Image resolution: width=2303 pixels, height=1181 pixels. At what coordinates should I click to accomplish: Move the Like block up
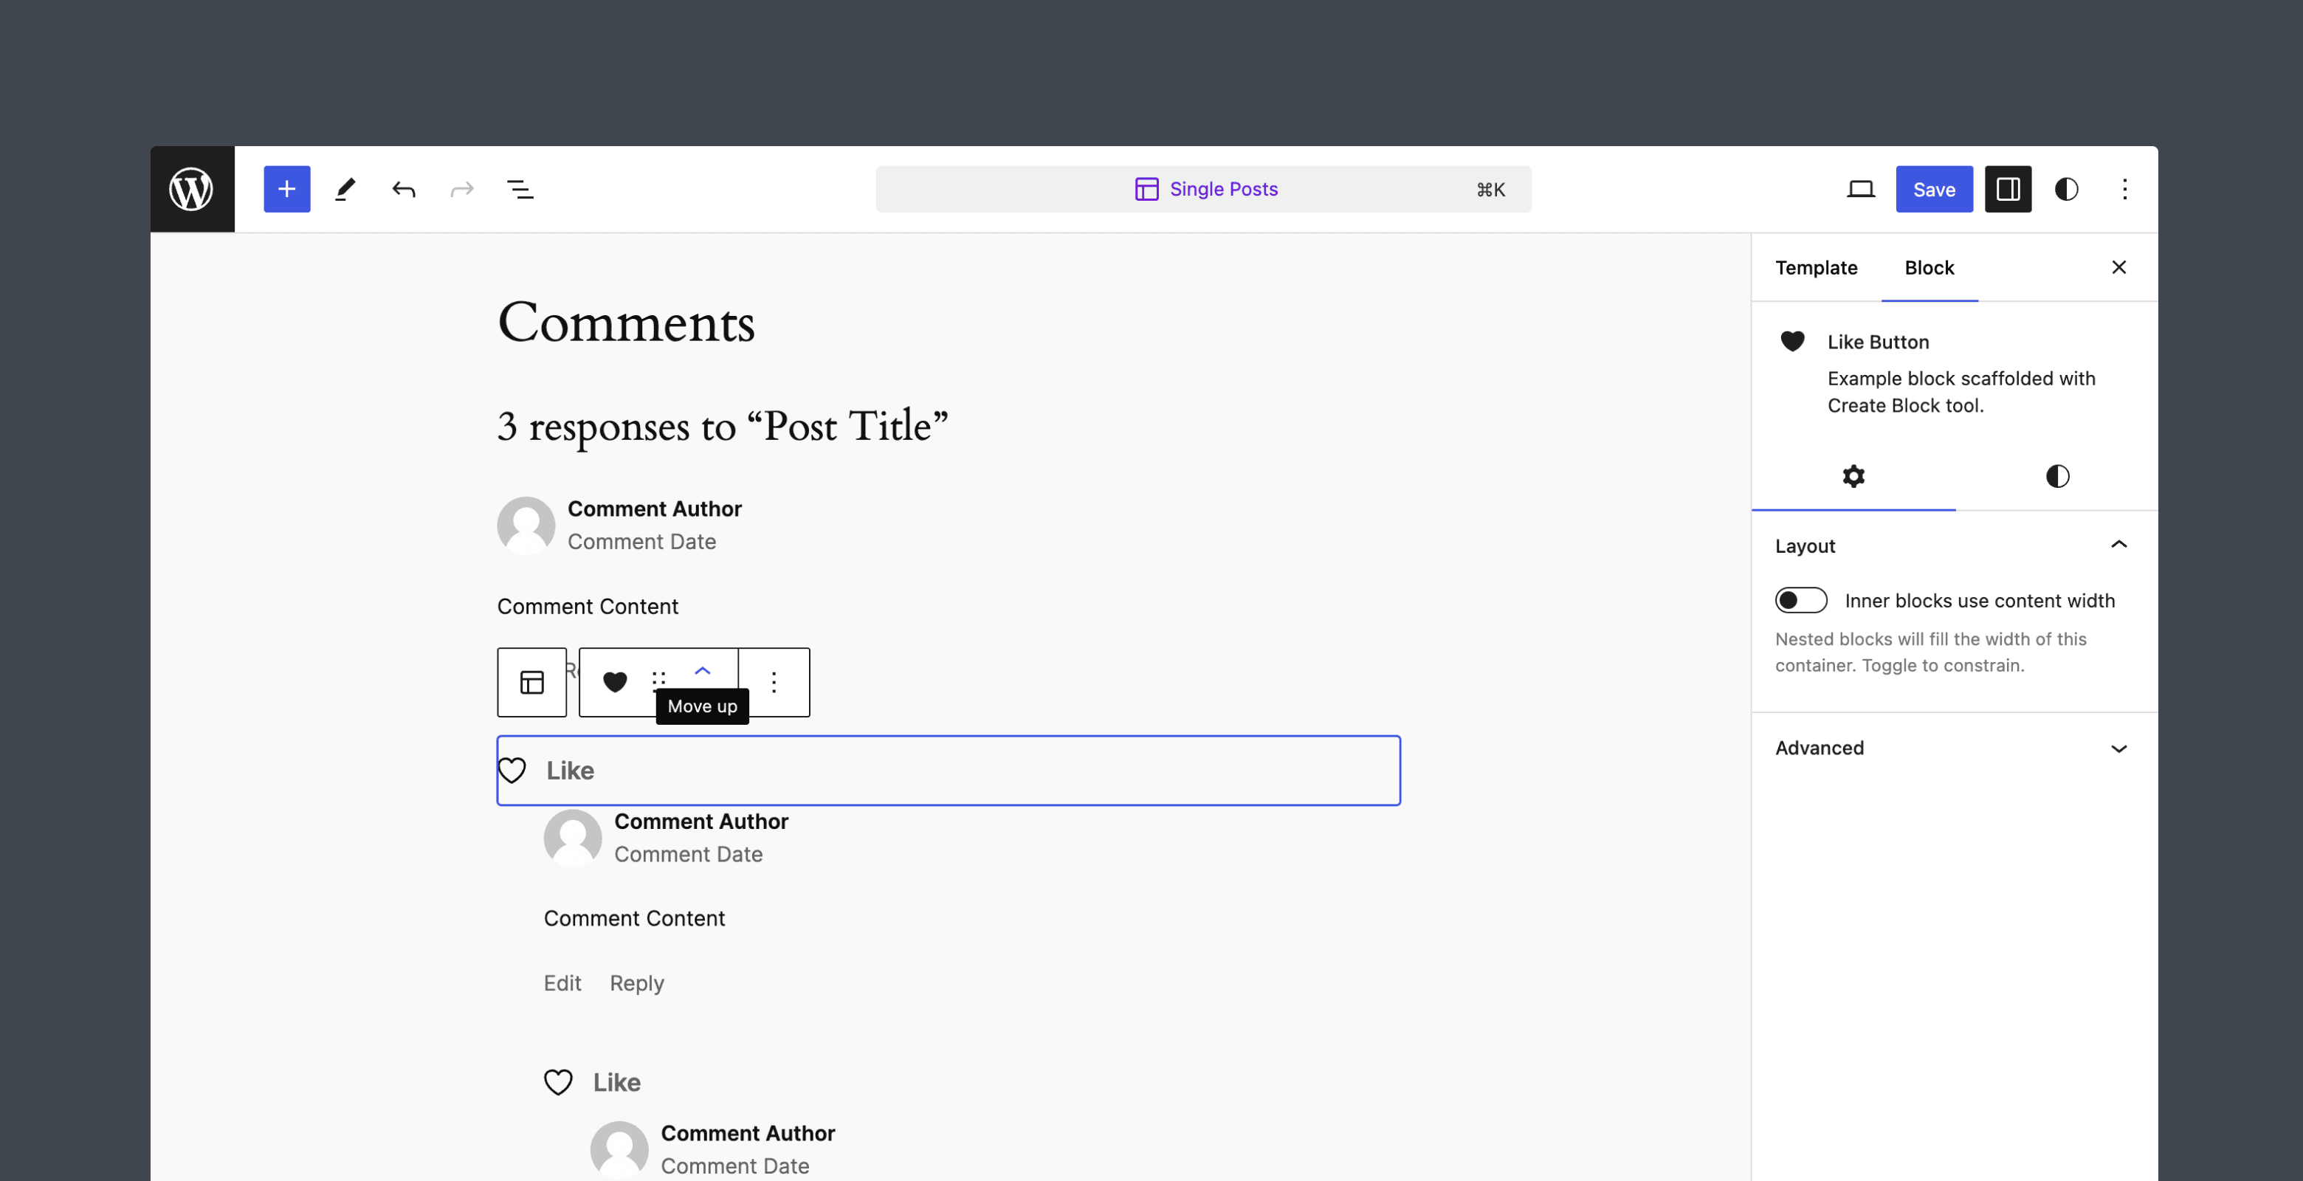point(703,670)
